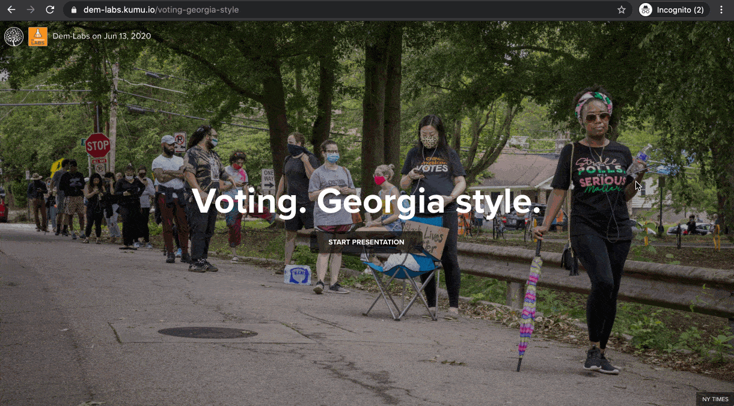734x406 pixels.
Task: Click the Voting. Georgia style. heading
Action: pos(366,201)
